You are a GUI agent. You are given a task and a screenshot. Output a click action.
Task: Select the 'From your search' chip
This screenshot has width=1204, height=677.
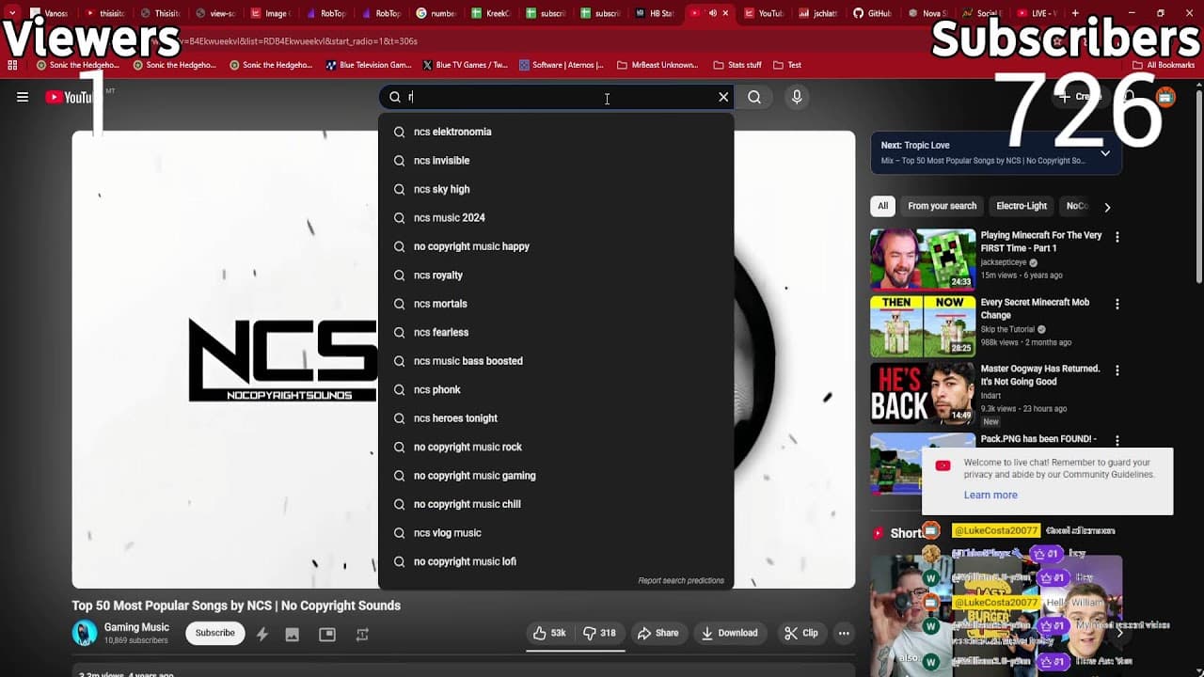pyautogui.click(x=942, y=206)
